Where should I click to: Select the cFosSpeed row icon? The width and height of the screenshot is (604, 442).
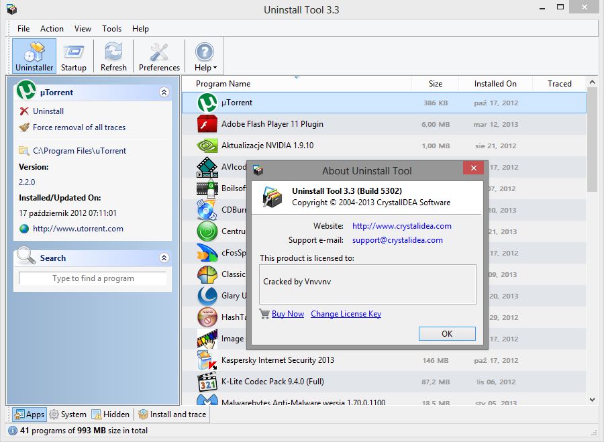[x=207, y=253]
